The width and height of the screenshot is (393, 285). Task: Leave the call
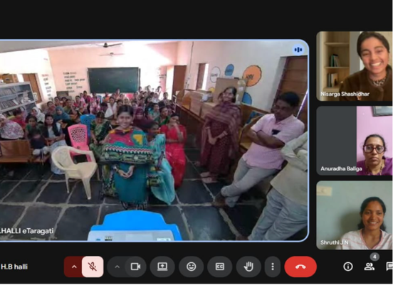[x=300, y=267]
